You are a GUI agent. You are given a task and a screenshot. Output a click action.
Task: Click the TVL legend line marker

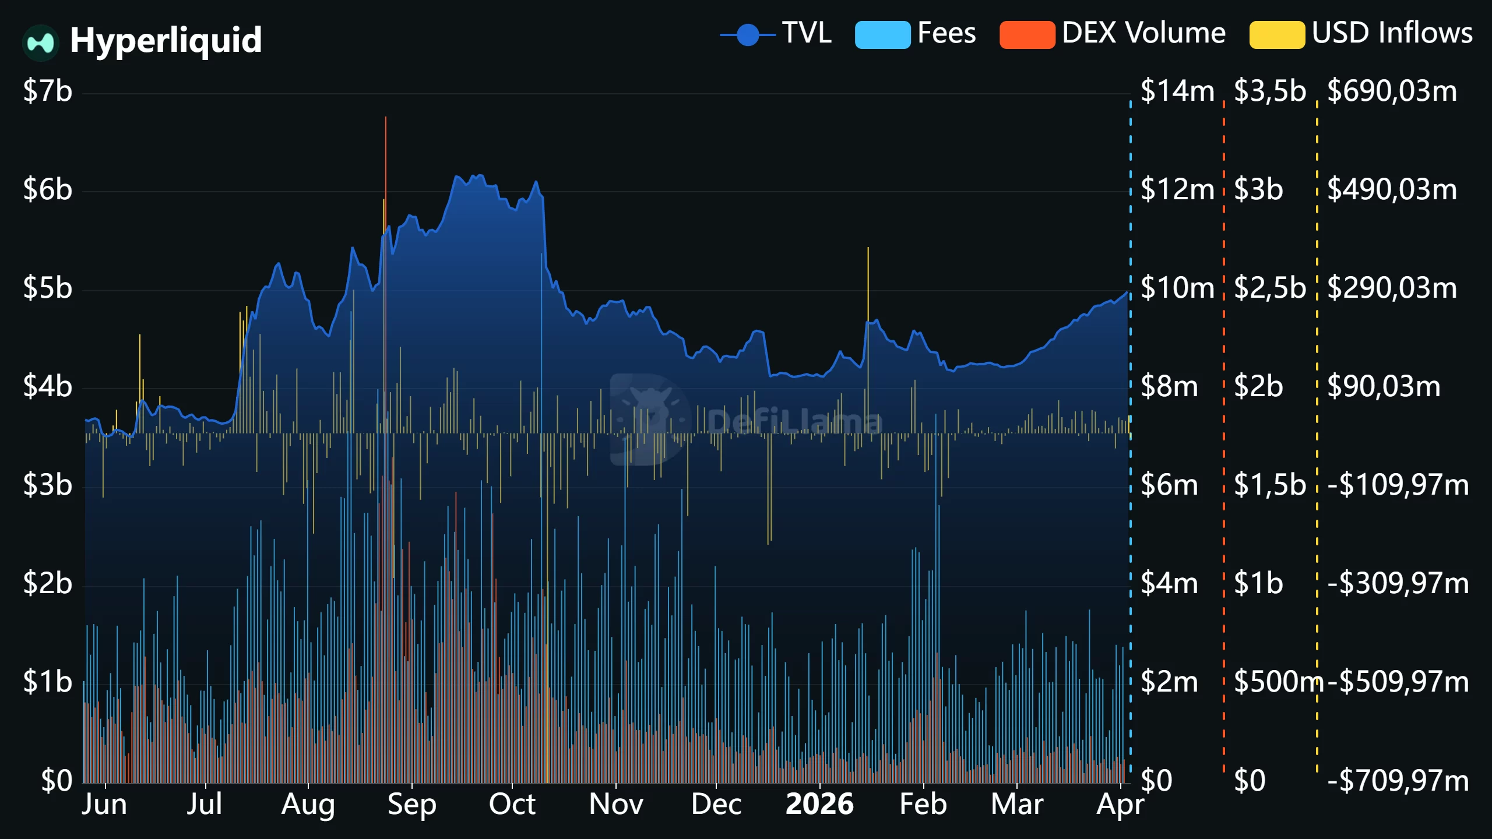point(748,34)
